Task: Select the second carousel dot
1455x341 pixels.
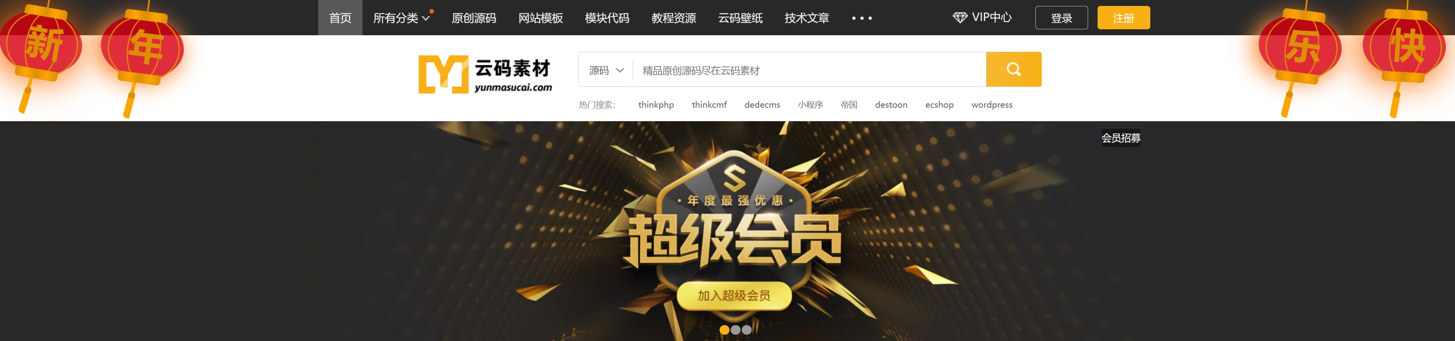Action: pyautogui.click(x=735, y=330)
